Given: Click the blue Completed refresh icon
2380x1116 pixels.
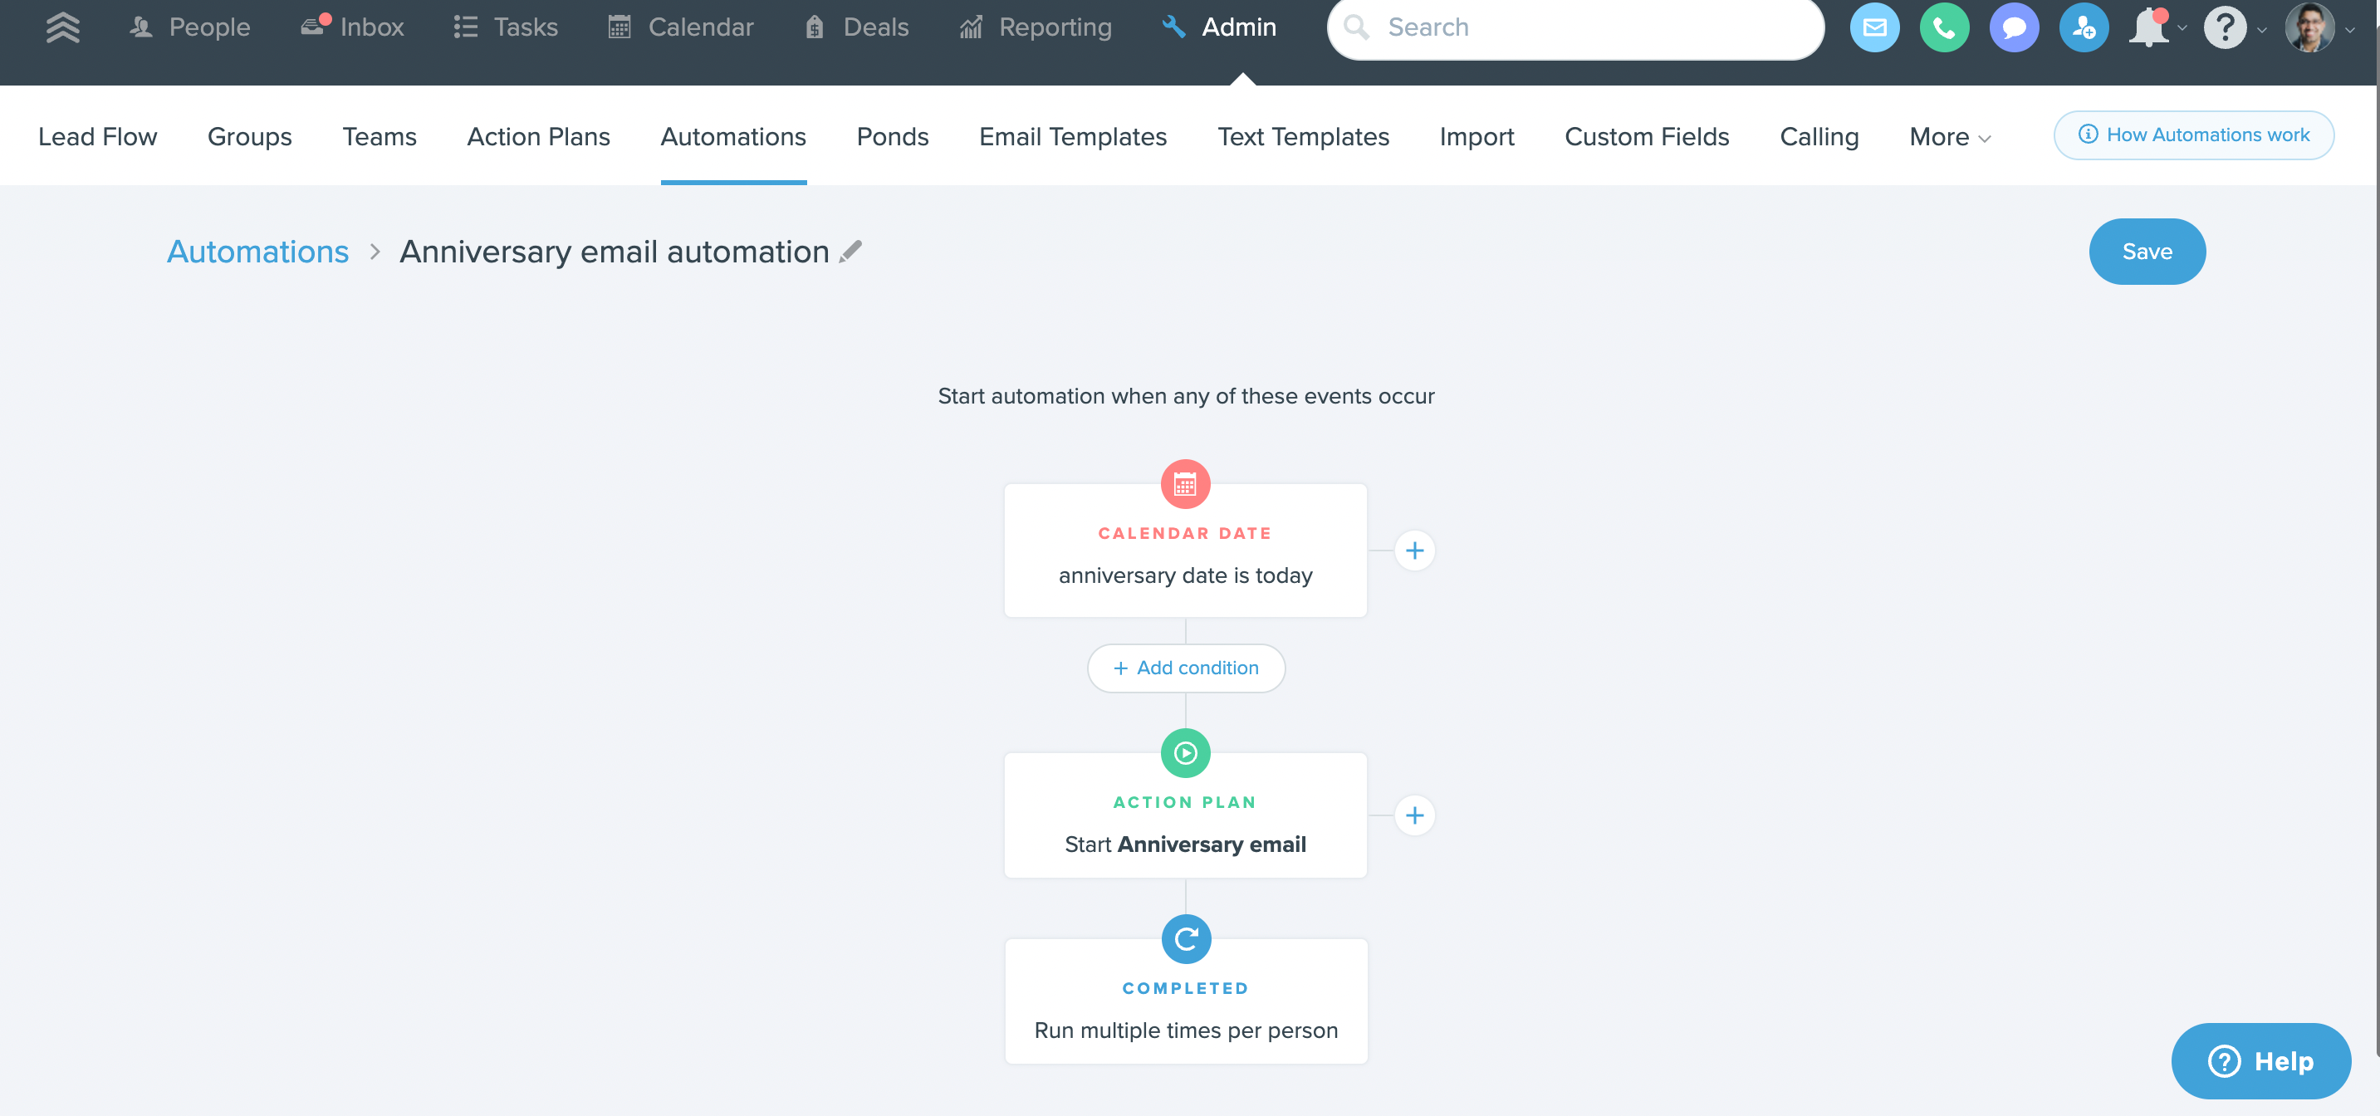Looking at the screenshot, I should coord(1185,938).
